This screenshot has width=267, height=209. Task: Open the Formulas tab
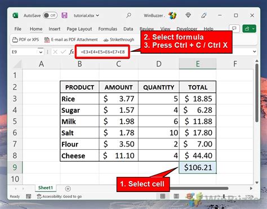pos(108,29)
